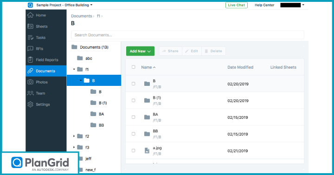Click the Home house icon

point(31,15)
